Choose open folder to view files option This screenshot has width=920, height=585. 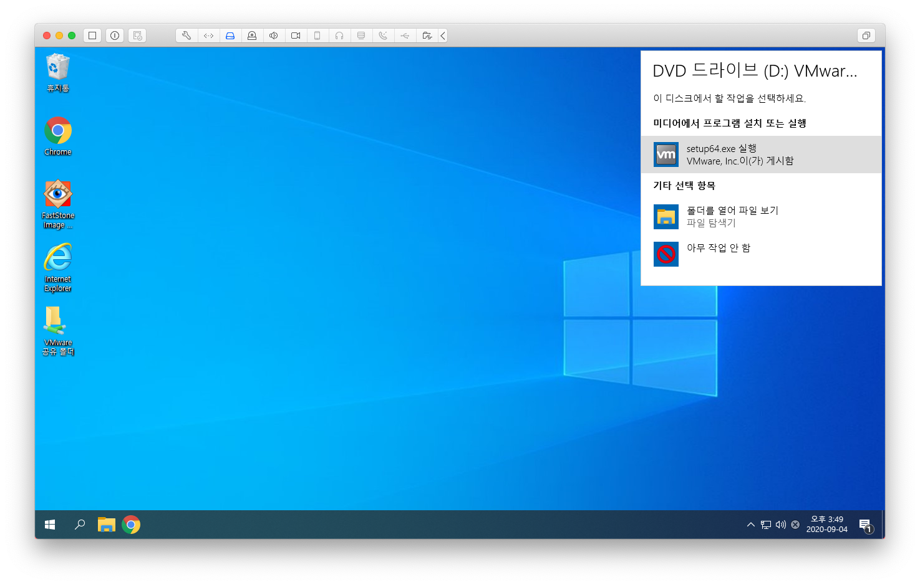click(761, 217)
